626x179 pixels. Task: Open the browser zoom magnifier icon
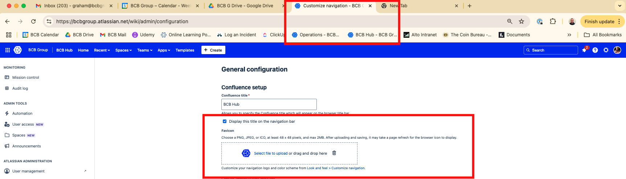point(510,21)
